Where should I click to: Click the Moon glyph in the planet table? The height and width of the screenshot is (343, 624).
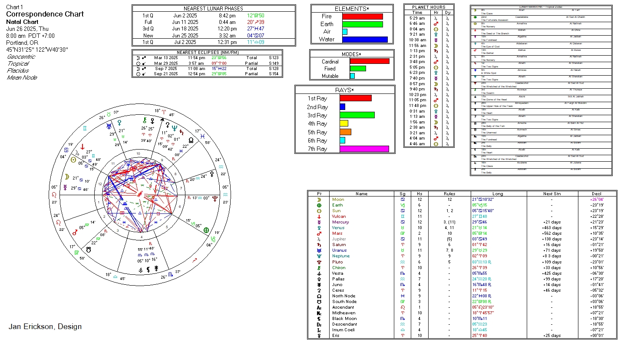click(x=319, y=200)
